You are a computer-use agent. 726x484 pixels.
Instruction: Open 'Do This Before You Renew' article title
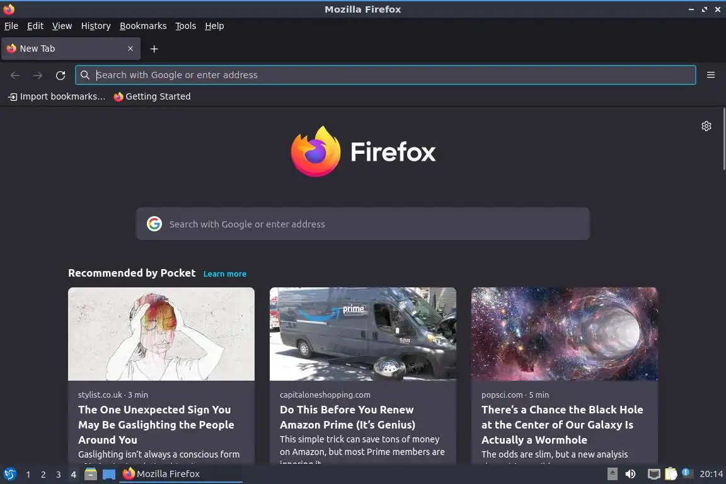[x=347, y=417]
